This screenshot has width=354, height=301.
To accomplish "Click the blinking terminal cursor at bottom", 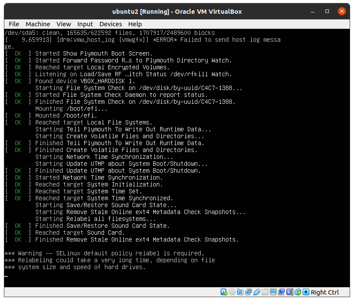I will [6, 276].
